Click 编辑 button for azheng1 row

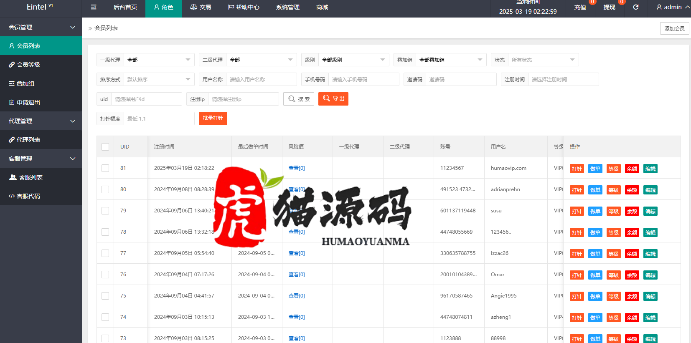650,318
